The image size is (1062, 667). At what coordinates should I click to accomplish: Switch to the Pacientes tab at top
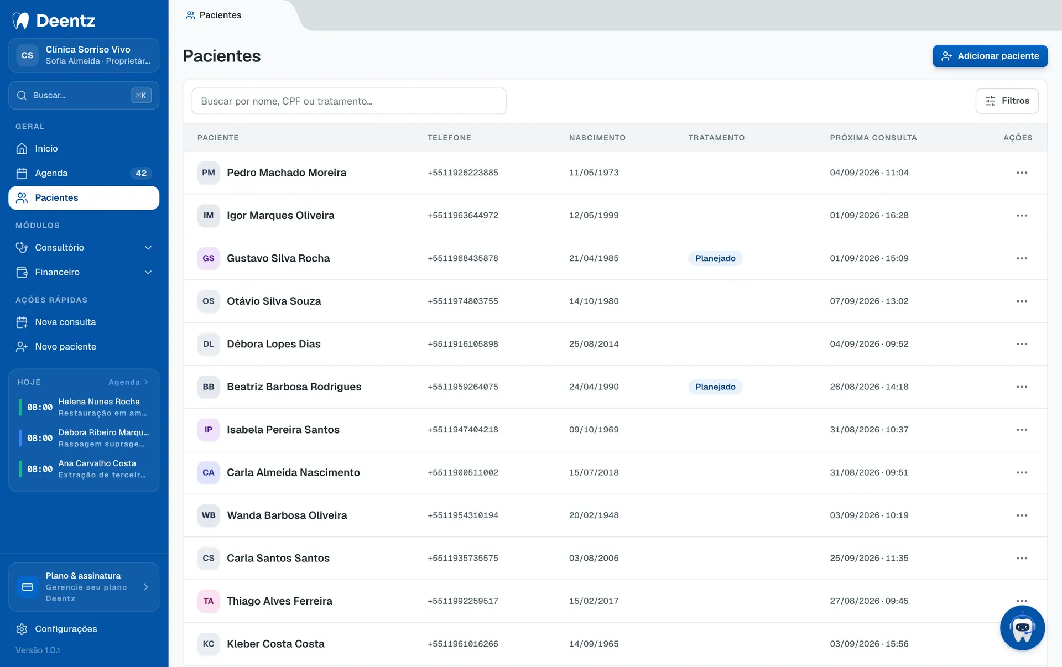[214, 15]
